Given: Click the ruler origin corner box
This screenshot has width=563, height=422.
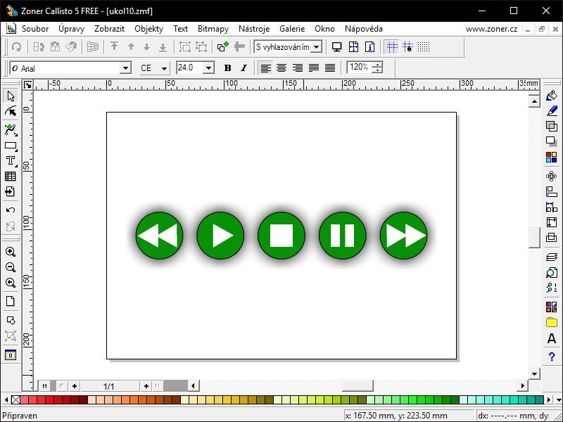Looking at the screenshot, I should (27, 84).
